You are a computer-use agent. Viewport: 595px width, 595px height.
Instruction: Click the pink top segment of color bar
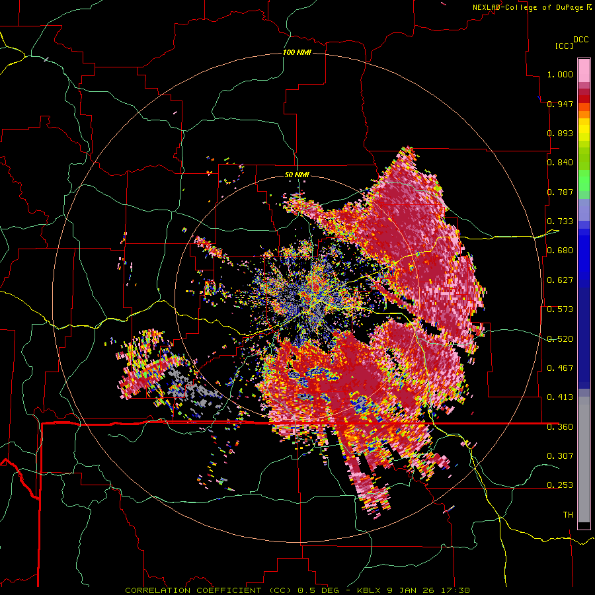pos(584,70)
